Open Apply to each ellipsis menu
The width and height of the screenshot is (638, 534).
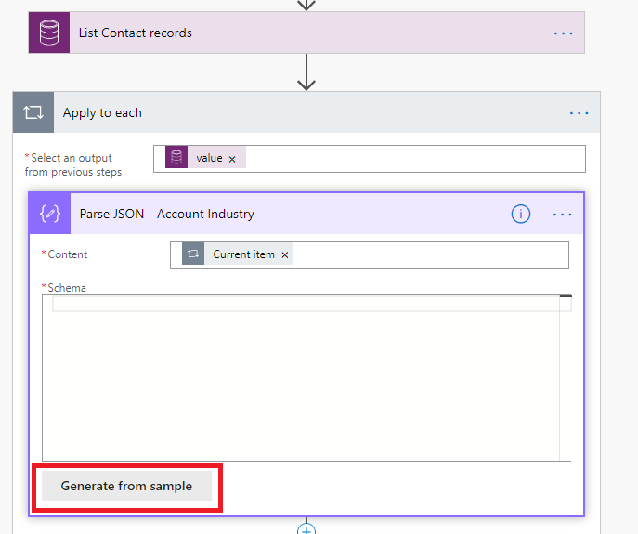point(579,113)
